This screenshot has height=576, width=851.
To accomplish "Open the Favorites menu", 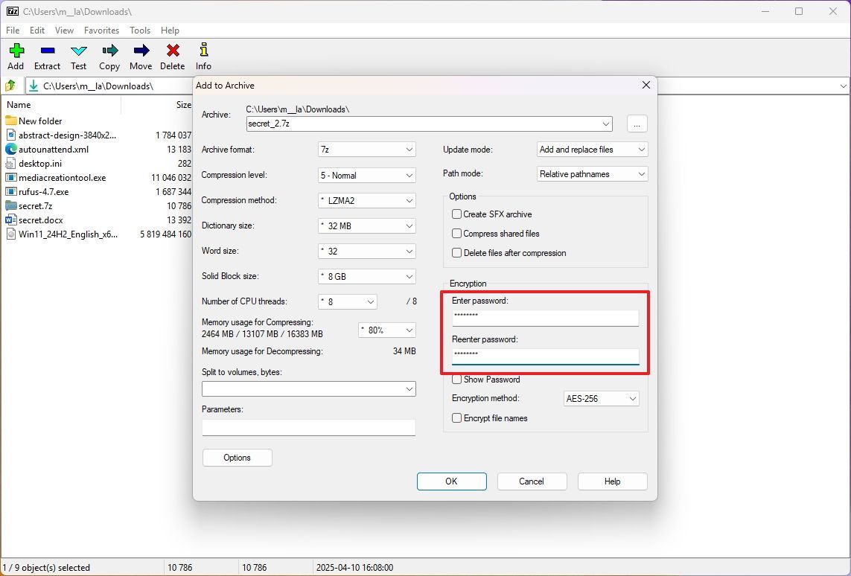I will [x=101, y=31].
